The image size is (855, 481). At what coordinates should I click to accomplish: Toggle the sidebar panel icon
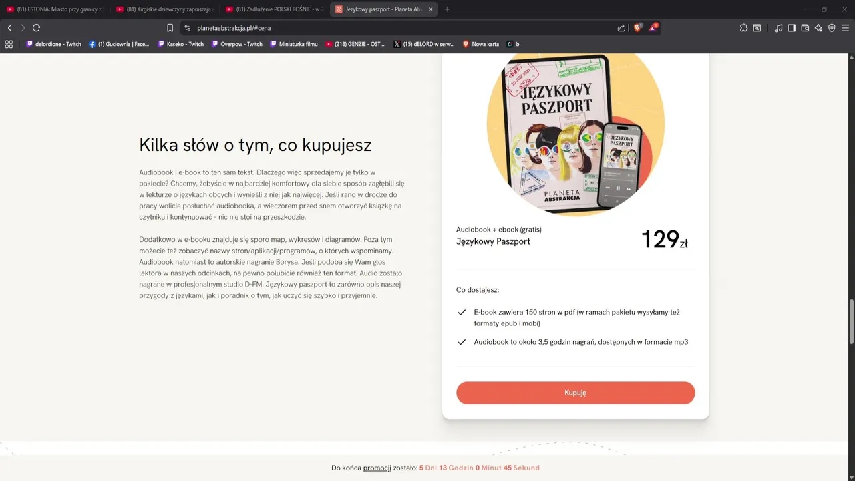pos(792,28)
